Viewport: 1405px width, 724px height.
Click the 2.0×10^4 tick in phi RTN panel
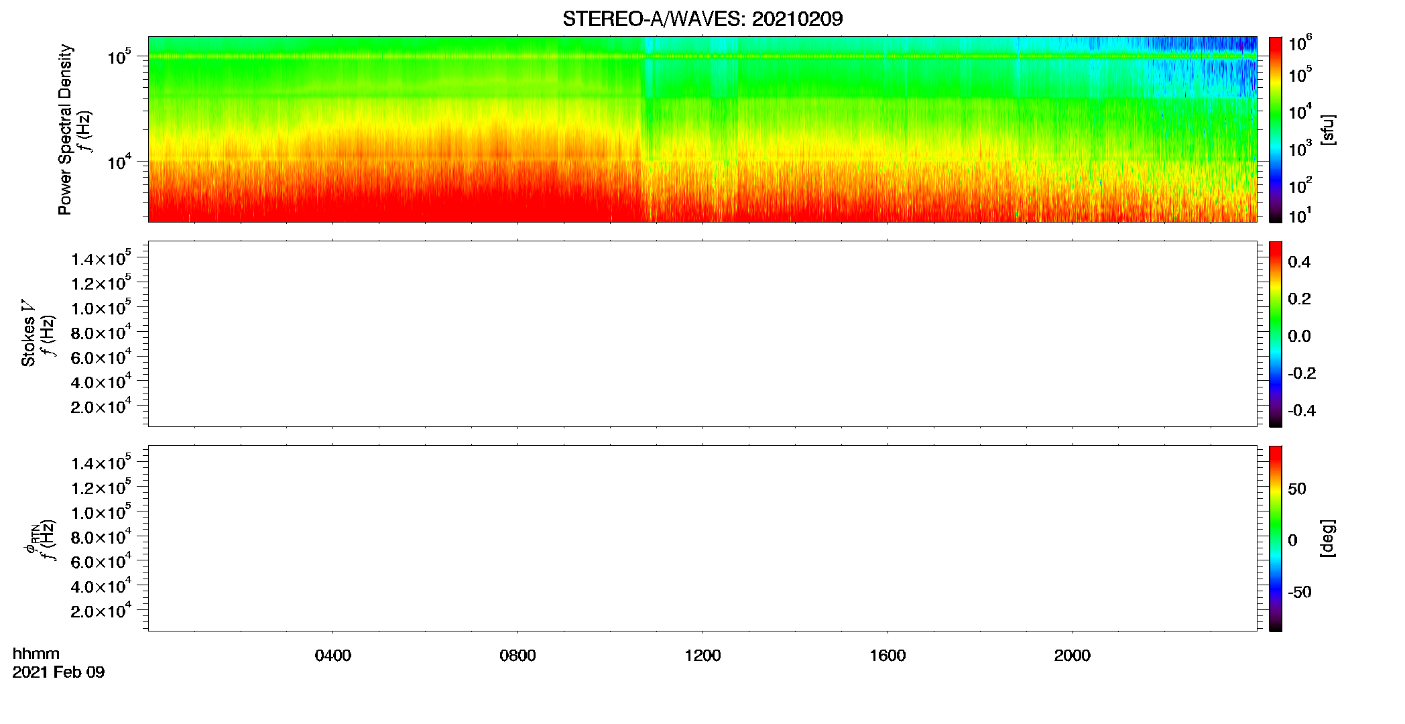point(101,609)
